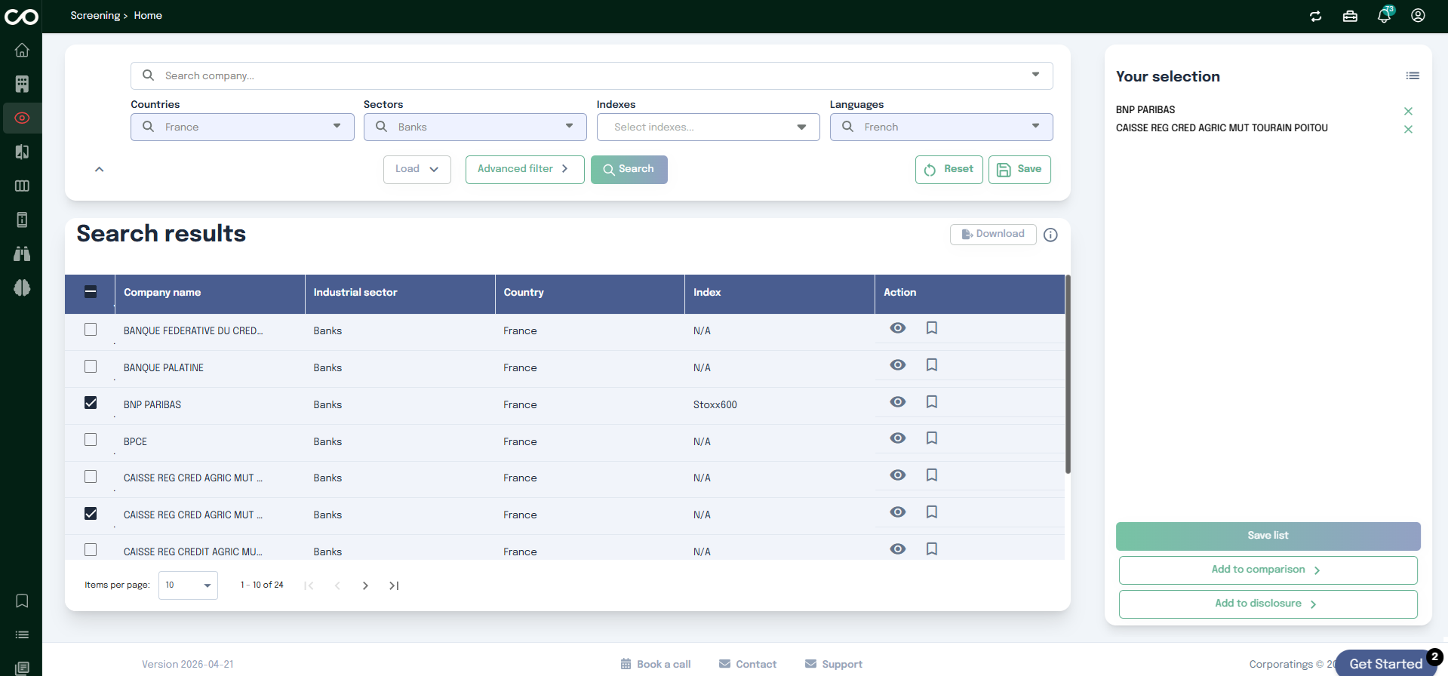1448x676 pixels.
Task: Check the BANQUE FEDERATIVE DU CRED row checkbox
Action: click(91, 330)
